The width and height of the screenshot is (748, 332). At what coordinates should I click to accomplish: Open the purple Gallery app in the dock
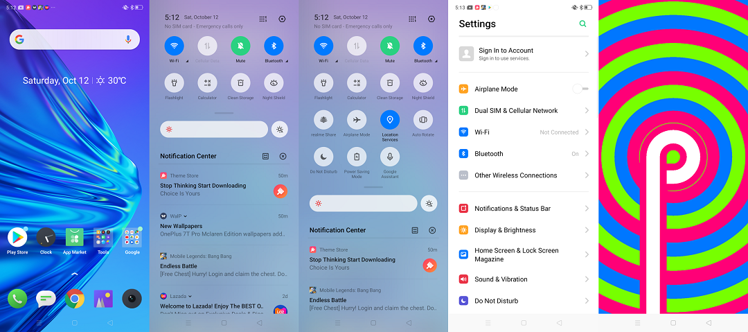(x=103, y=299)
